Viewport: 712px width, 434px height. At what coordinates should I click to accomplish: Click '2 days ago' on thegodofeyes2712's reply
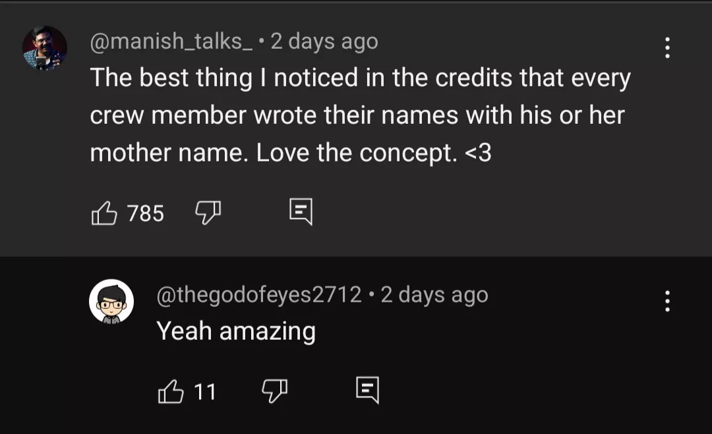(434, 294)
